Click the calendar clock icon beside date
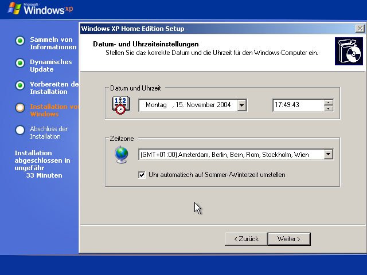Image resolution: width=367 pixels, height=275 pixels. coord(121,105)
